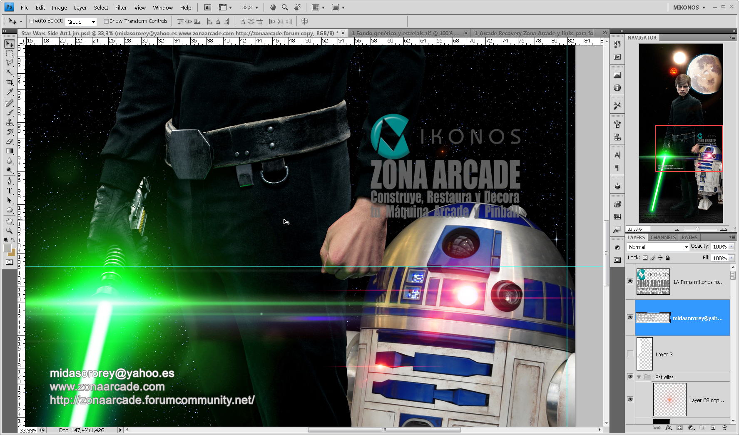This screenshot has width=739, height=435.
Task: Select the Lasso tool
Action: point(10,63)
